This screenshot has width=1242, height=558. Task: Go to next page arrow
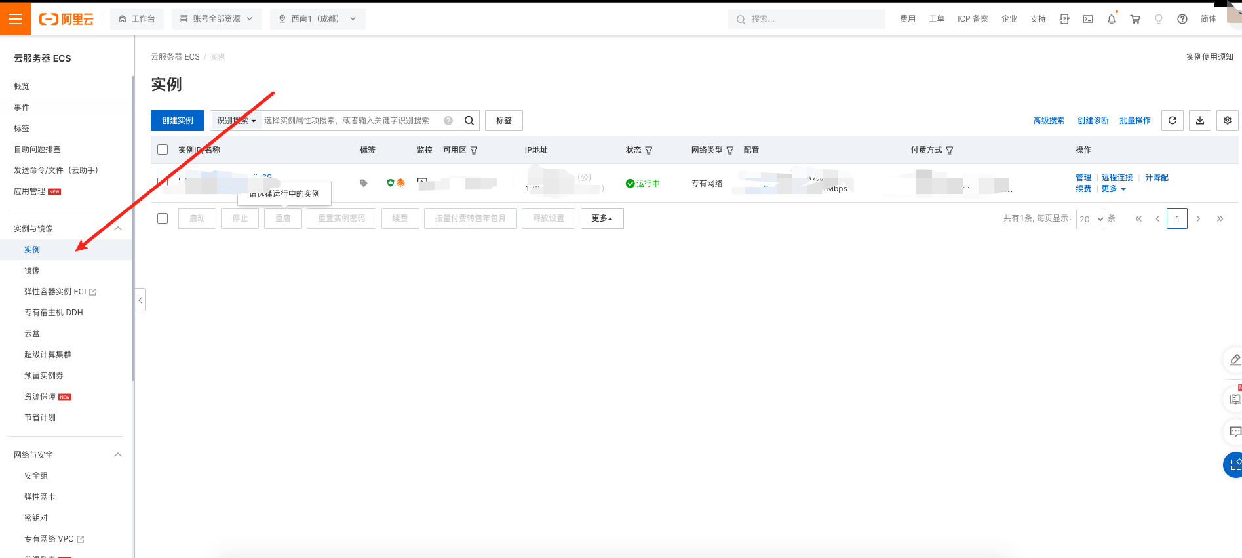click(1198, 219)
